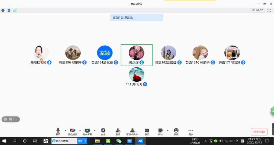The height and width of the screenshot is (145, 274).
Task: Open the security shield settings
Action: click(103, 131)
